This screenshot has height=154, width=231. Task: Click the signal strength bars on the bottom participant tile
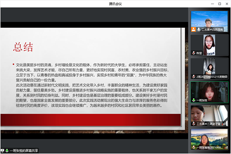pos(226,147)
